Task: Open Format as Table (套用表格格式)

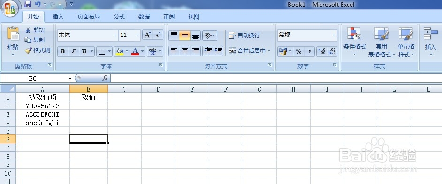Action: click(381, 42)
